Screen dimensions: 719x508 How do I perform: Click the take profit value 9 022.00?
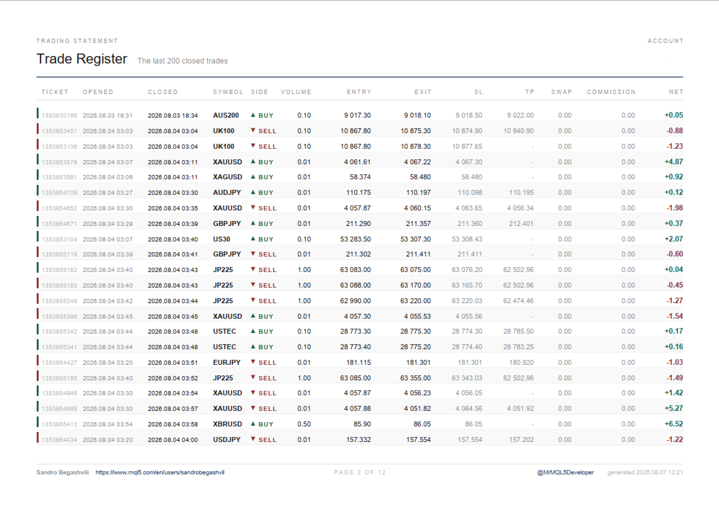[520, 116]
